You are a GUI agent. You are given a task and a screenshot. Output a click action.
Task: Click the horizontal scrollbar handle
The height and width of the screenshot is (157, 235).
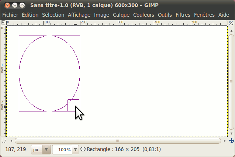[x=118, y=141]
